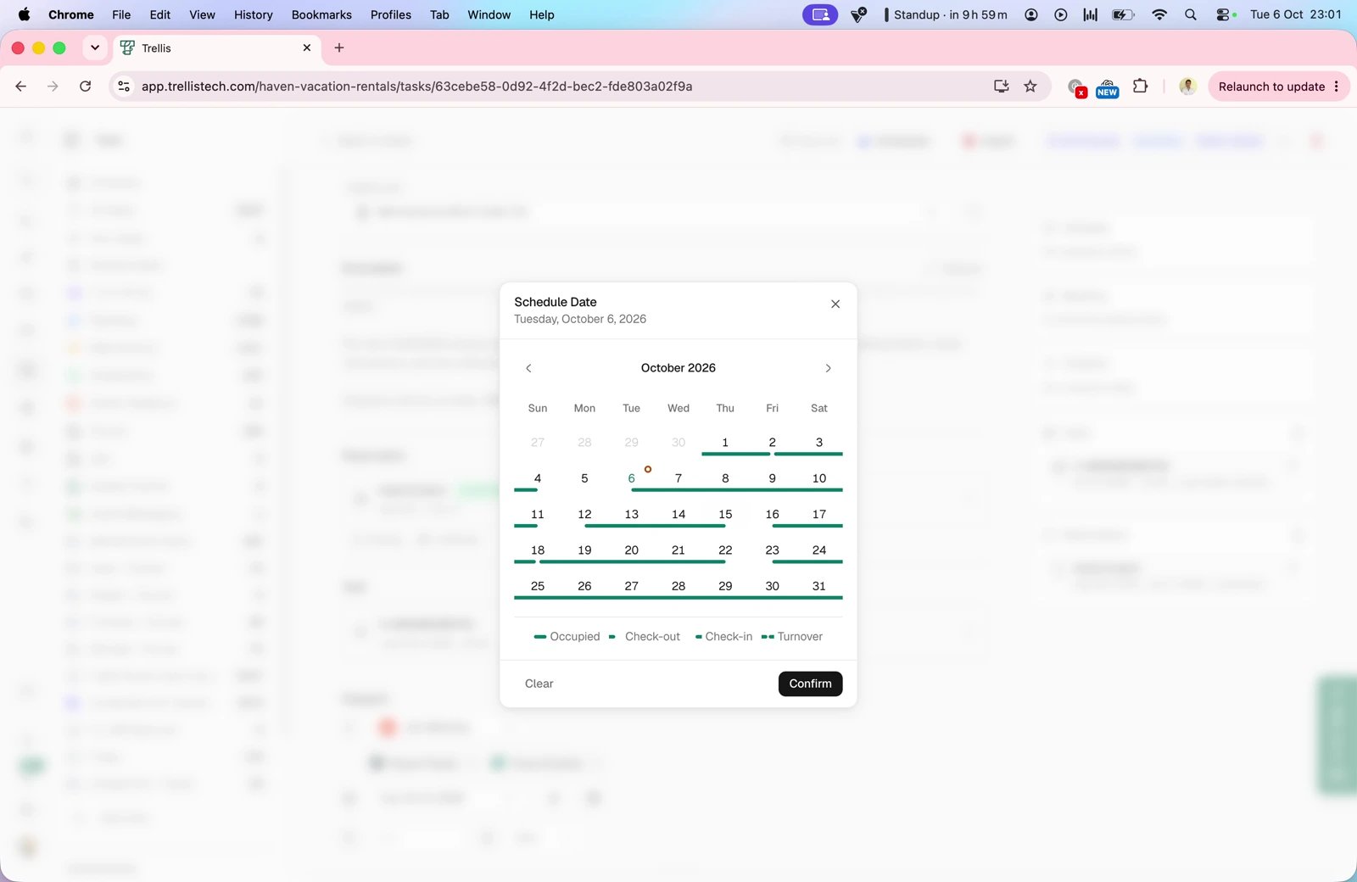This screenshot has width=1357, height=882.
Task: Open the Bookmarks menu
Action: (321, 14)
